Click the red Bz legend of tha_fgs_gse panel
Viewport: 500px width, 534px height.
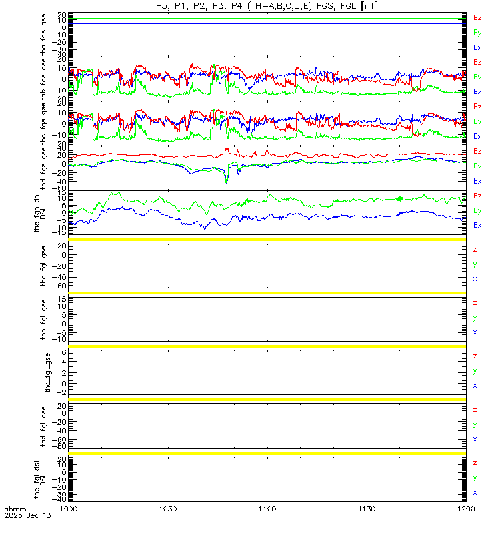pyautogui.click(x=477, y=18)
